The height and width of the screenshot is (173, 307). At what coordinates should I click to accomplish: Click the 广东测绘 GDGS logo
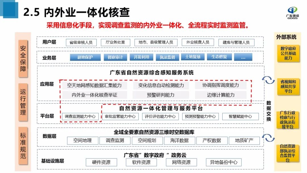(x=293, y=13)
